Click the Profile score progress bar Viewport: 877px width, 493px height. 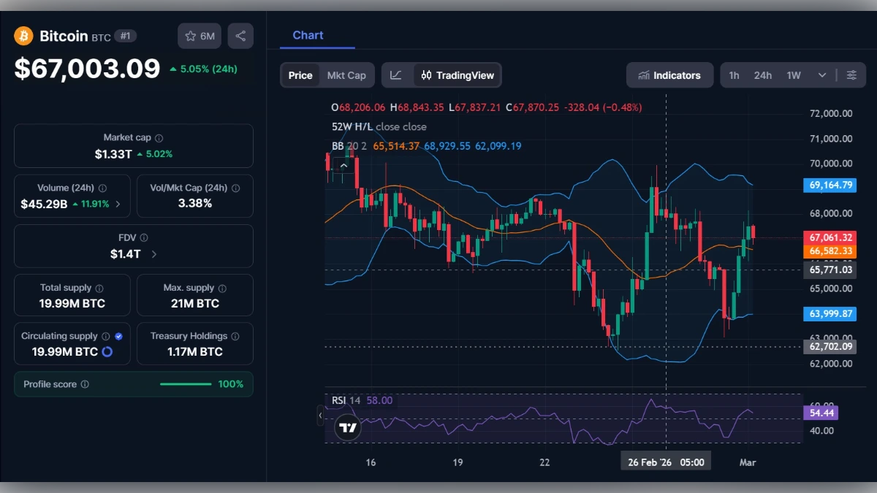(x=186, y=383)
